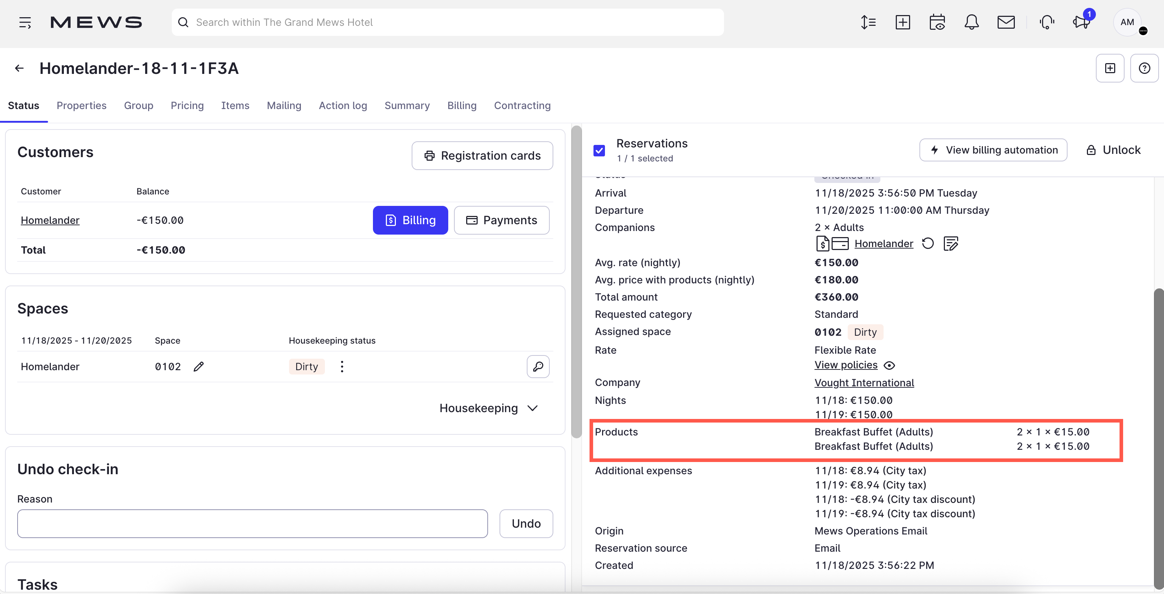This screenshot has height=594, width=1164.
Task: Click the Dirty badge next to Assigned space 0102
Action: click(865, 332)
